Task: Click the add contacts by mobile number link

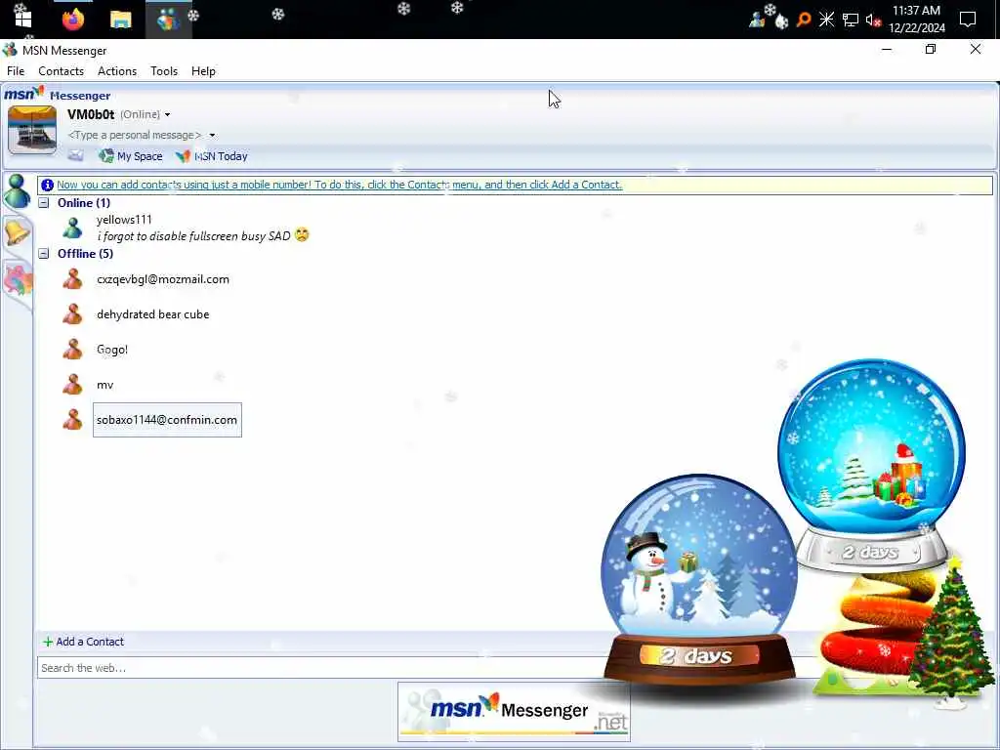Action: [x=339, y=185]
